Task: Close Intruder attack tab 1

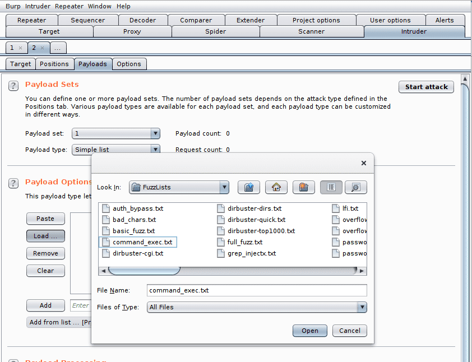Action: (21, 48)
